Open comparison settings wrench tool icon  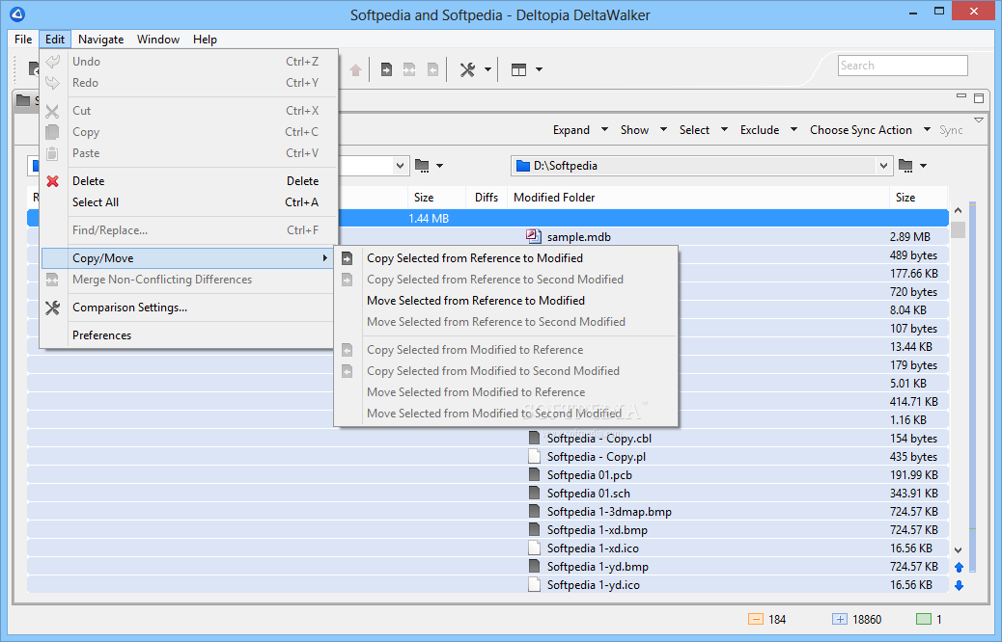[468, 69]
